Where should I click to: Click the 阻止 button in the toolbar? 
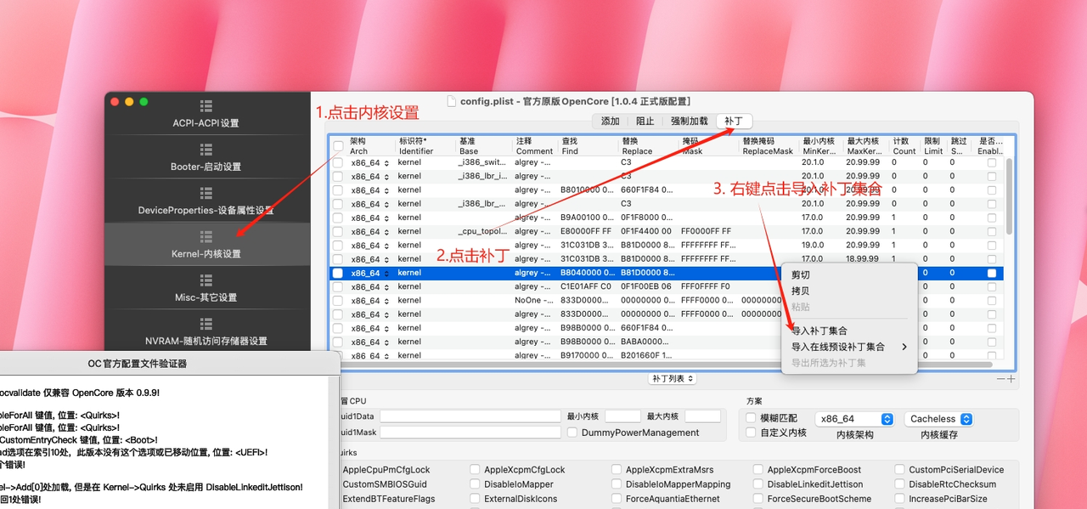click(x=645, y=121)
